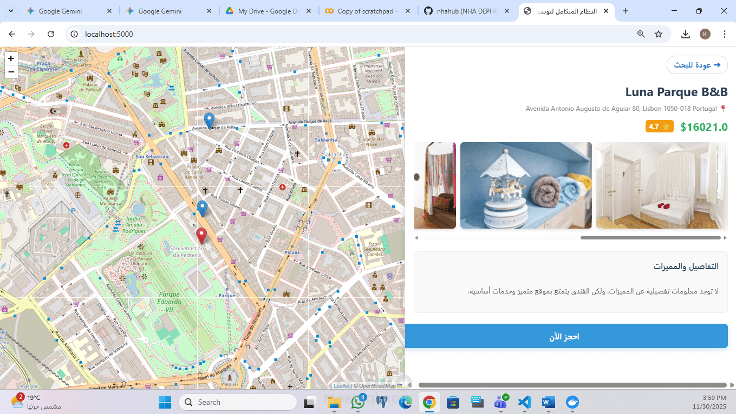Open the weather widget showing 19°C
Viewport: 736px width, 414px height.
[36, 402]
